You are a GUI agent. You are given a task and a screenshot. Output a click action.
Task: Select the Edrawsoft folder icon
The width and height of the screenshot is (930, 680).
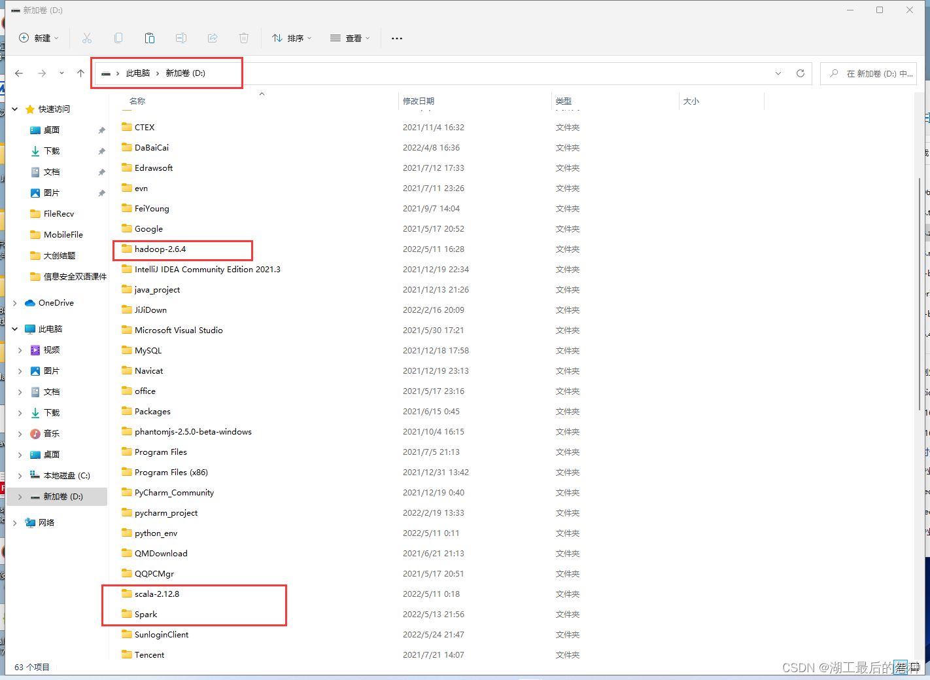click(127, 168)
